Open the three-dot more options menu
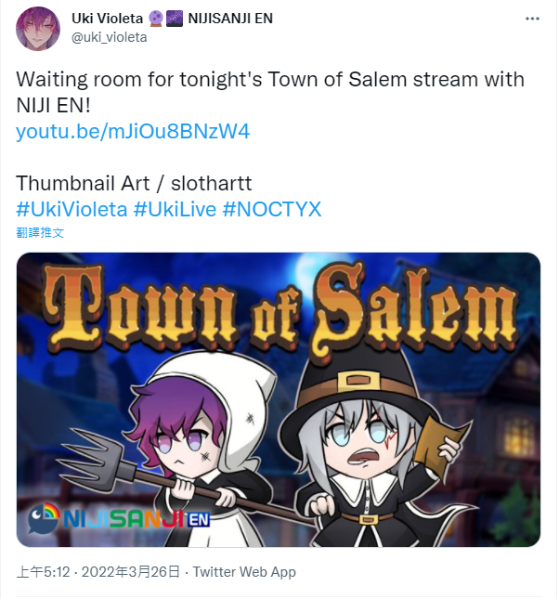The width and height of the screenshot is (559, 599). [532, 19]
